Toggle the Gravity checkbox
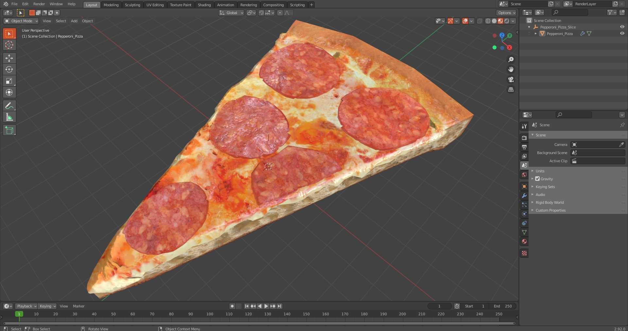 [x=537, y=179]
